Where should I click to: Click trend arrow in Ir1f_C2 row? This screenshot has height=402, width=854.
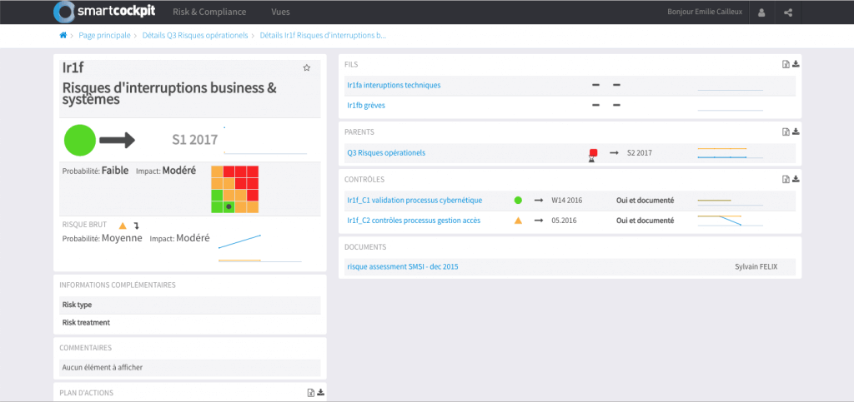(x=539, y=221)
